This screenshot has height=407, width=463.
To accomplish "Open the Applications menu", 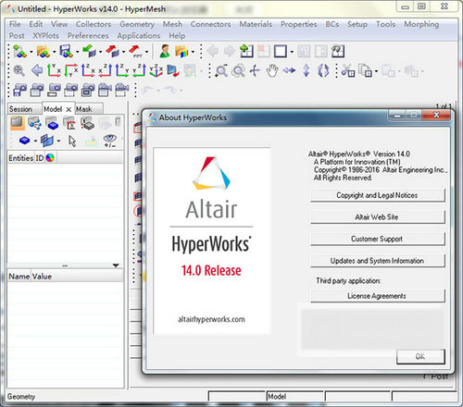I will tap(139, 36).
